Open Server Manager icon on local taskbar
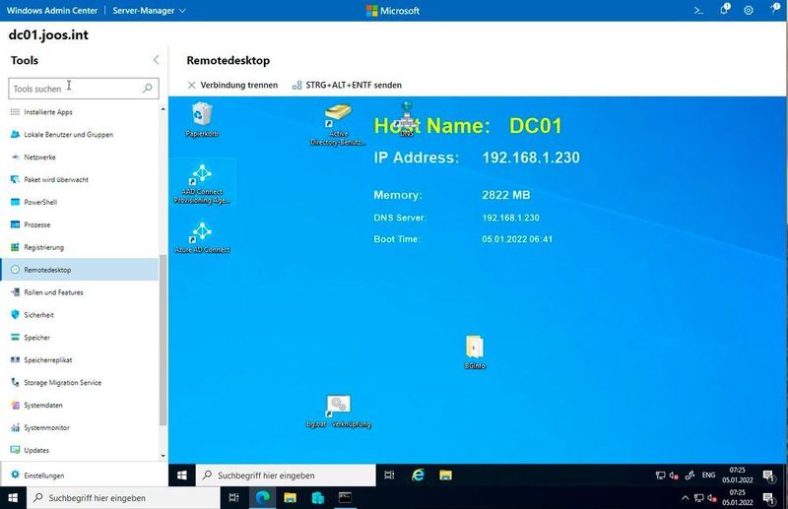The image size is (788, 509). [317, 498]
